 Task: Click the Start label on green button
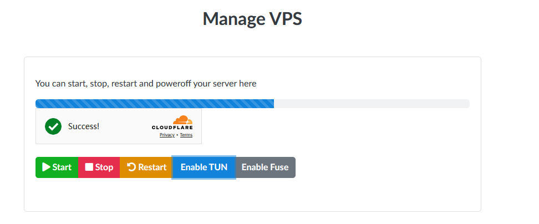click(62, 167)
